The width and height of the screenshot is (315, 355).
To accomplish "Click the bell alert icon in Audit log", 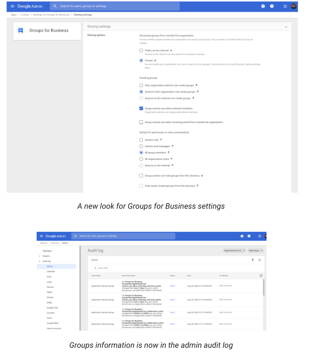I will pos(260,260).
